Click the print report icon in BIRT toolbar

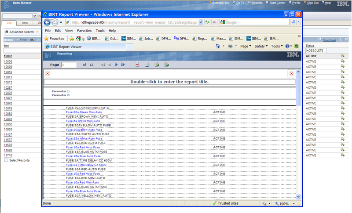pos(147,65)
